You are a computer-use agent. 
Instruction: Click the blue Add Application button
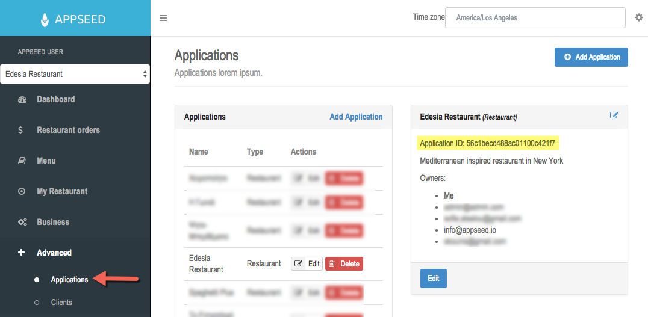(591, 57)
